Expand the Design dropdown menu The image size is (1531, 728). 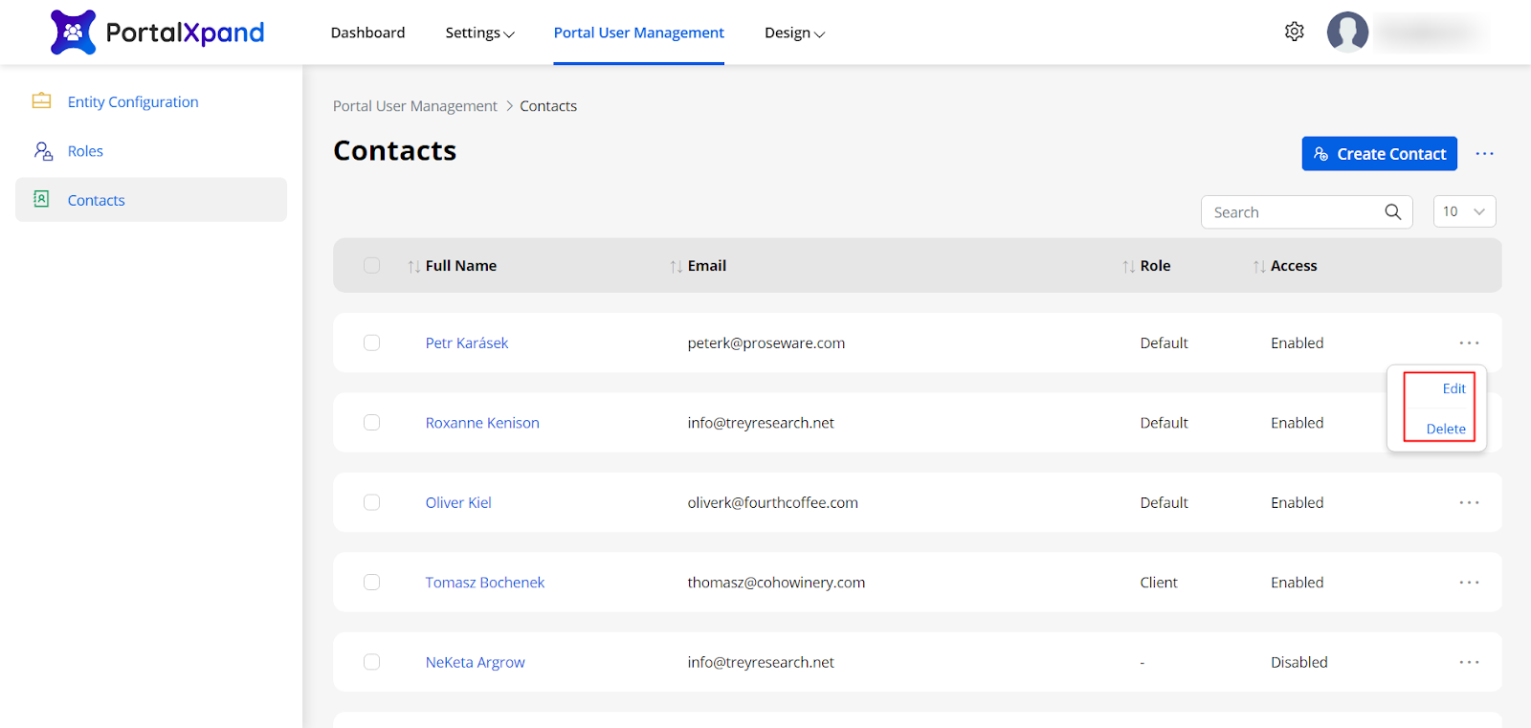[794, 33]
